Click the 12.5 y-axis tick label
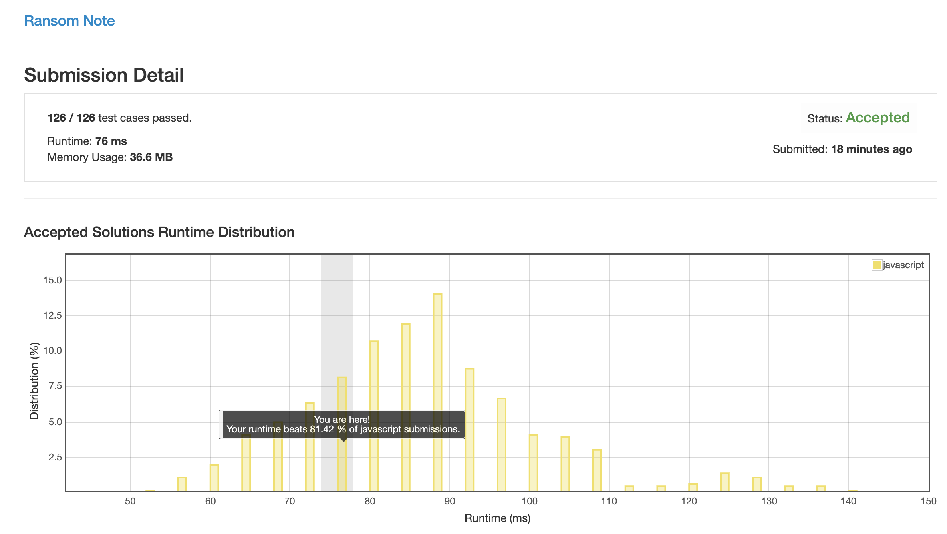The image size is (947, 534). pyautogui.click(x=53, y=315)
